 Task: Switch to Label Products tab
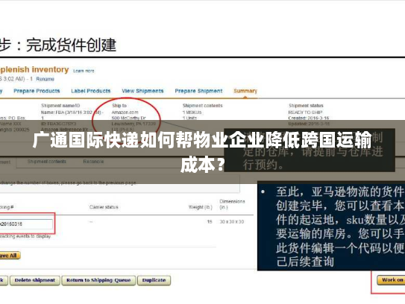[91, 91]
